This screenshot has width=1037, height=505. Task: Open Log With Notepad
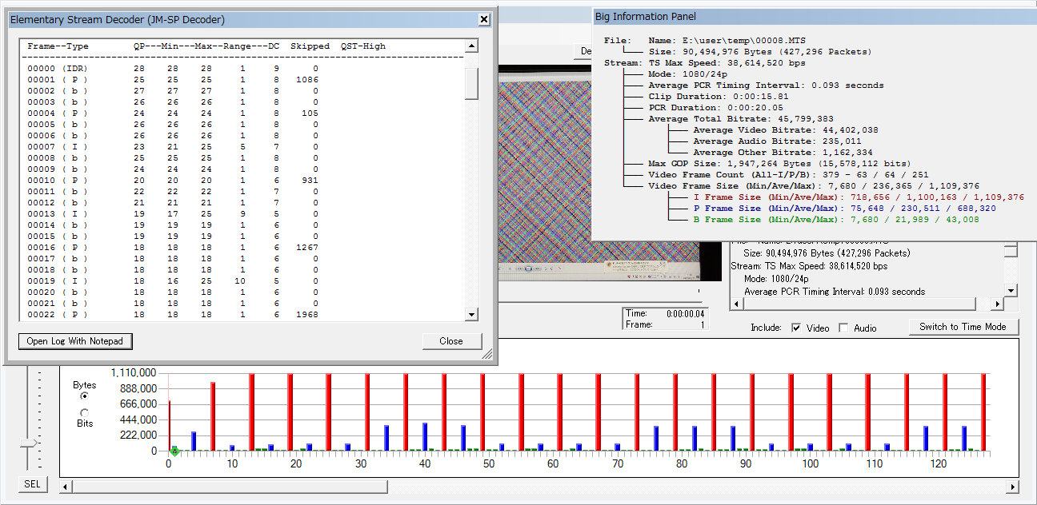[75, 341]
